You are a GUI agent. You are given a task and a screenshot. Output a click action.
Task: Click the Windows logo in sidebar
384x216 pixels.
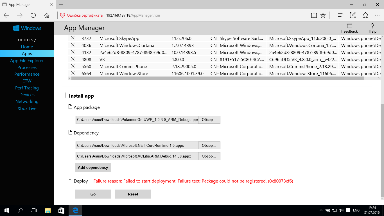(x=27, y=28)
